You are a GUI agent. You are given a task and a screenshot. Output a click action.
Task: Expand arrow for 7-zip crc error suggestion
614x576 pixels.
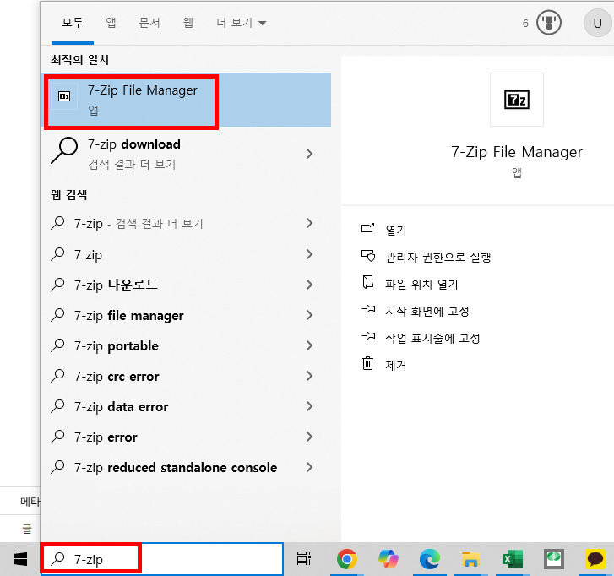pyautogui.click(x=309, y=377)
